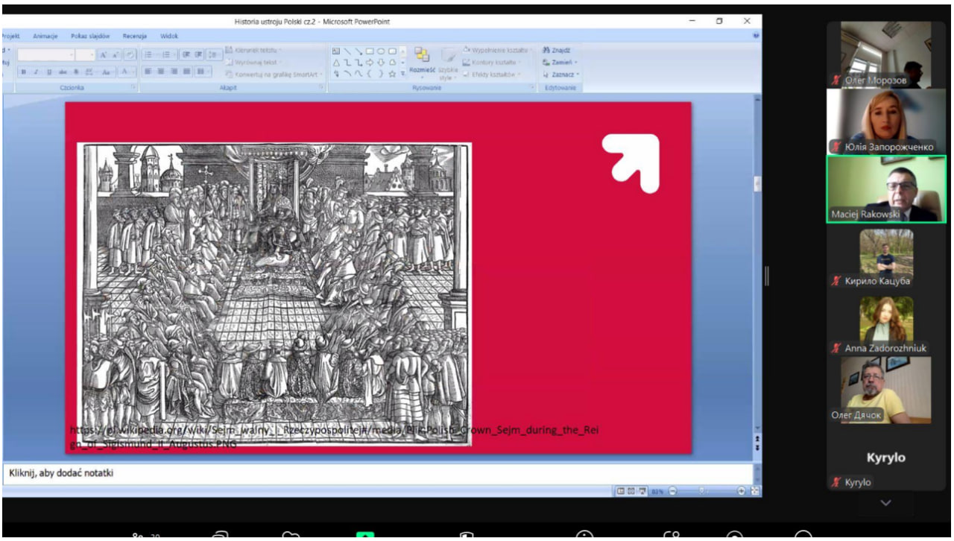Click notes field Kliknij, aby dodać notatki
954x541 pixels.
376,473
